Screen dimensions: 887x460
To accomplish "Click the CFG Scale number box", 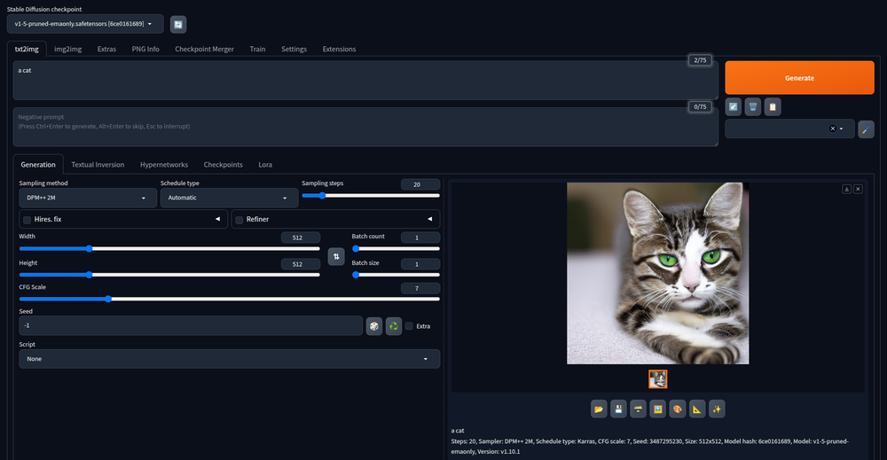I will click(420, 288).
